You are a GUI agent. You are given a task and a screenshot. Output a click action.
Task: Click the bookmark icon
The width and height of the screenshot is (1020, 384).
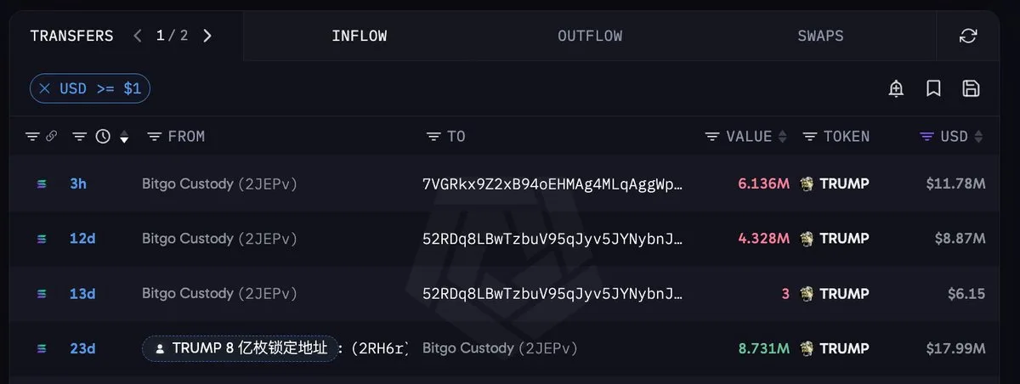coord(933,88)
